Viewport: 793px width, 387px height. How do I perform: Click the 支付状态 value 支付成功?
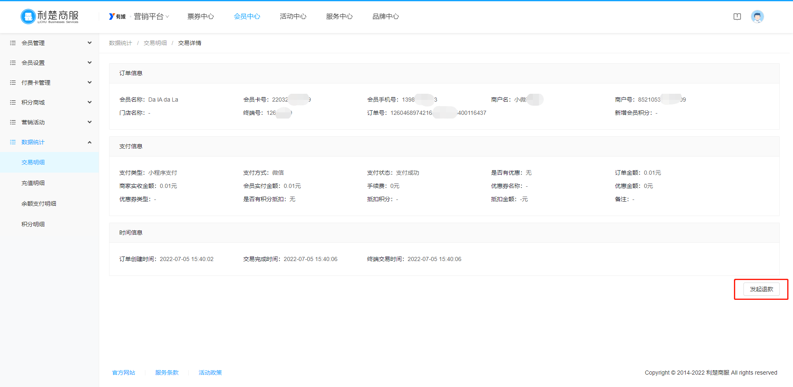pyautogui.click(x=408, y=173)
